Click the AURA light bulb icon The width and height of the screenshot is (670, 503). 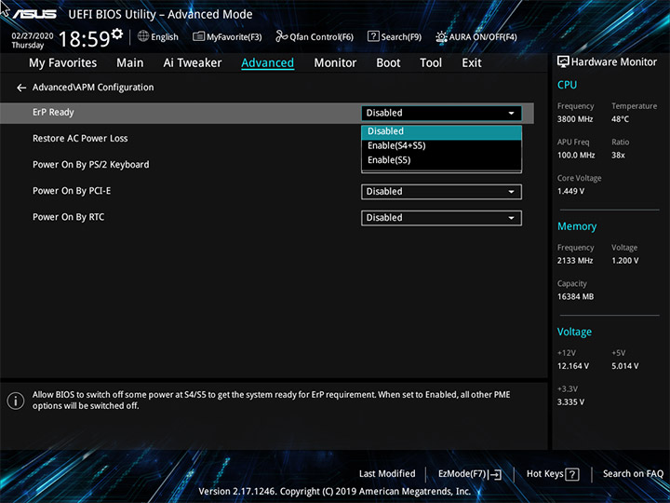(x=441, y=36)
